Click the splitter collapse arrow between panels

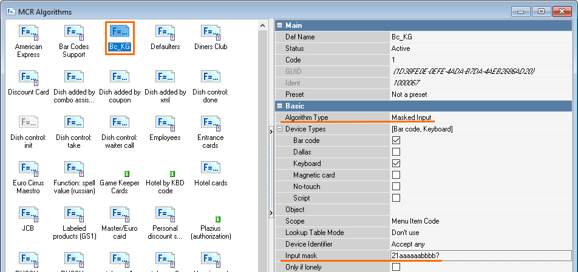[x=271, y=129]
